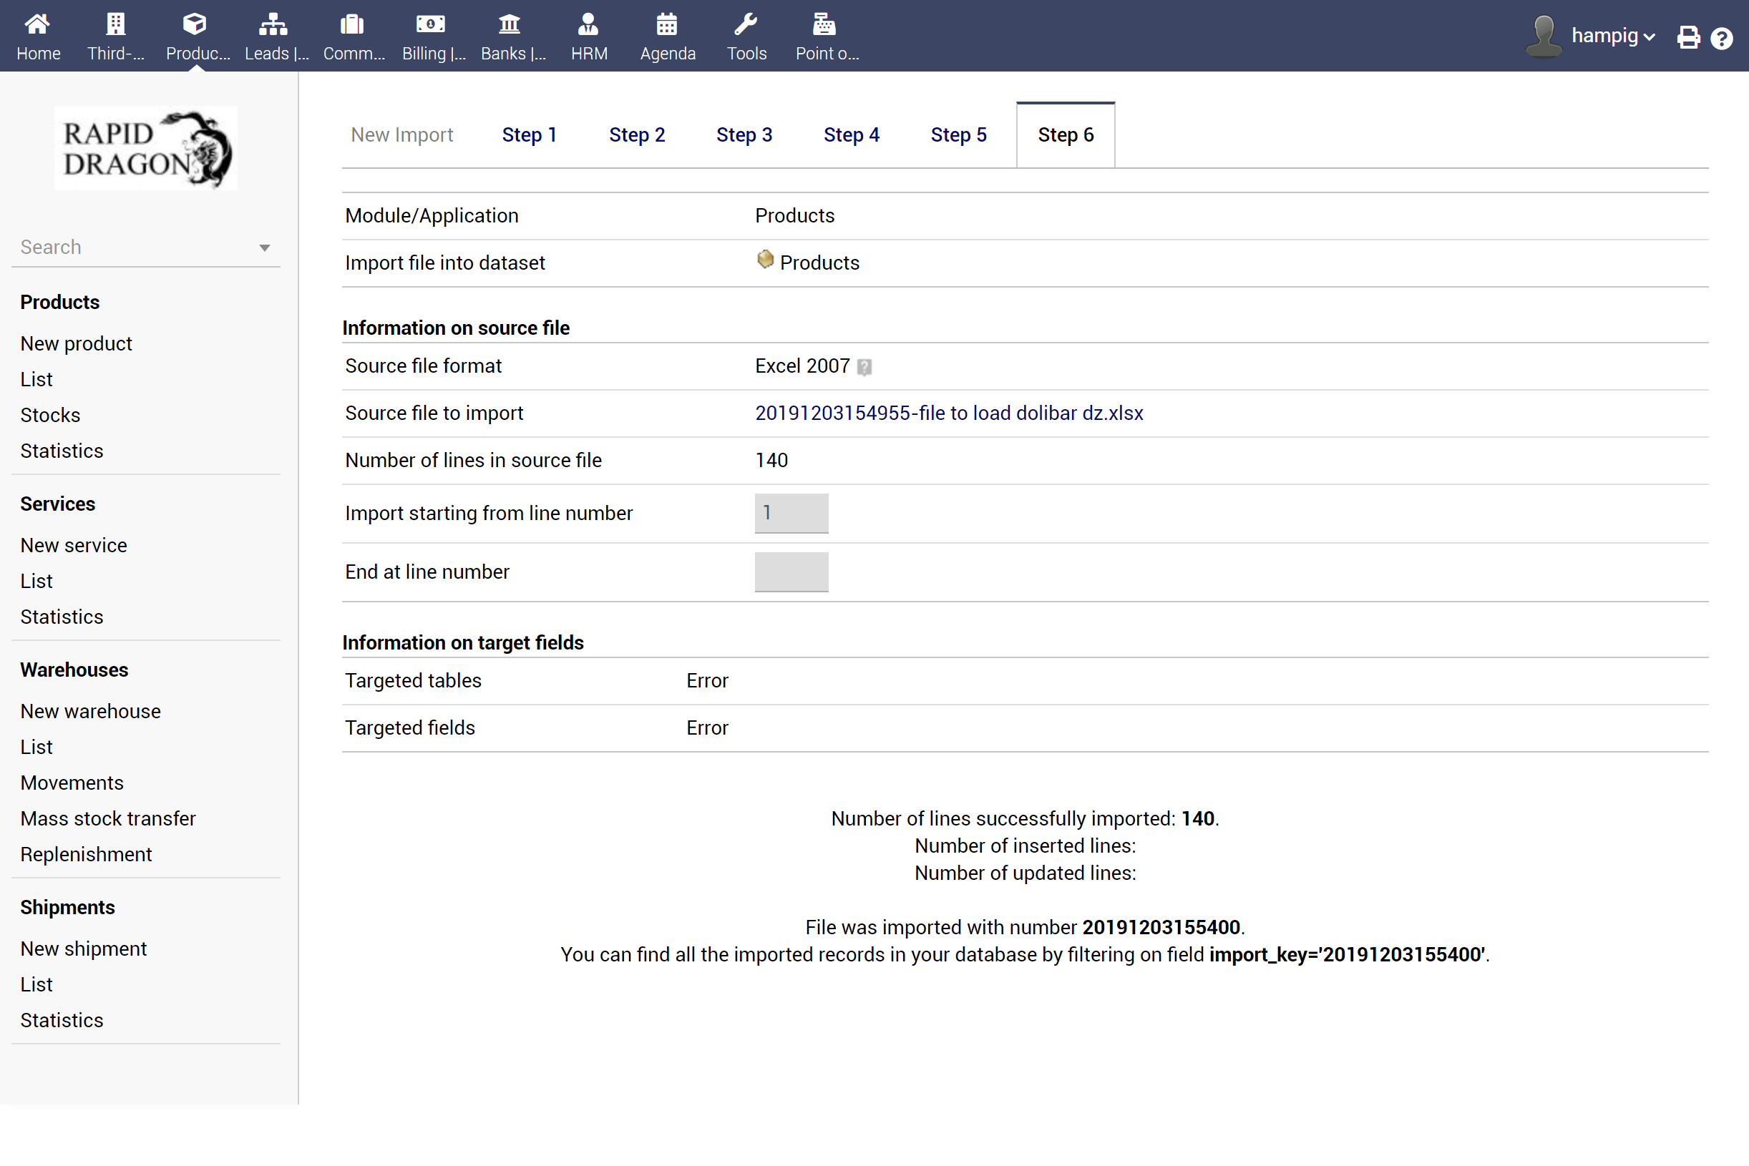1749x1166 pixels.
Task: Click New product in the sidebar
Action: coord(76,343)
